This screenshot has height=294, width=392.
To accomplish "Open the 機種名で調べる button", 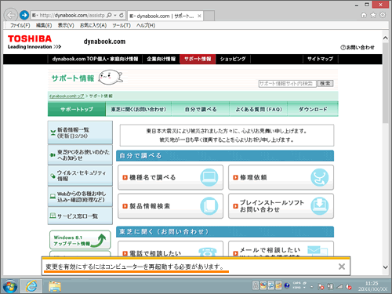I will click(x=170, y=177).
